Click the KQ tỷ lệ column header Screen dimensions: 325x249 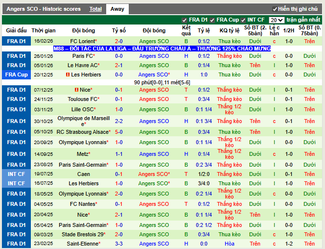(230, 30)
